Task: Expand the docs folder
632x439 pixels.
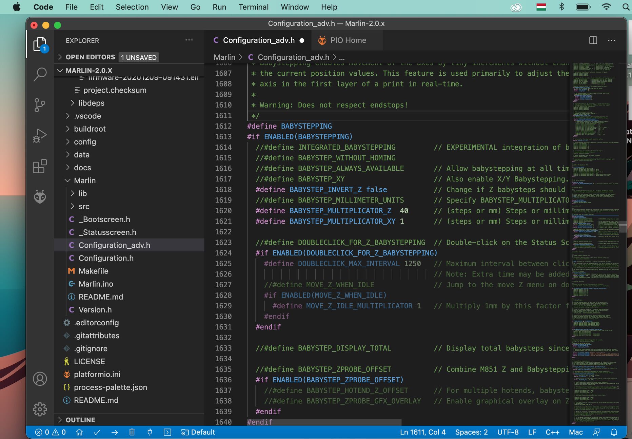Action: [82, 168]
